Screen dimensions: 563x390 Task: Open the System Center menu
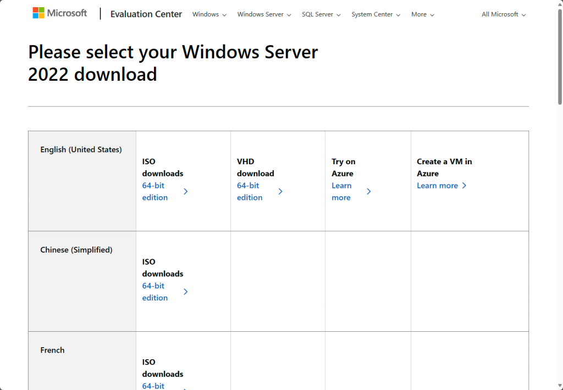pyautogui.click(x=376, y=14)
